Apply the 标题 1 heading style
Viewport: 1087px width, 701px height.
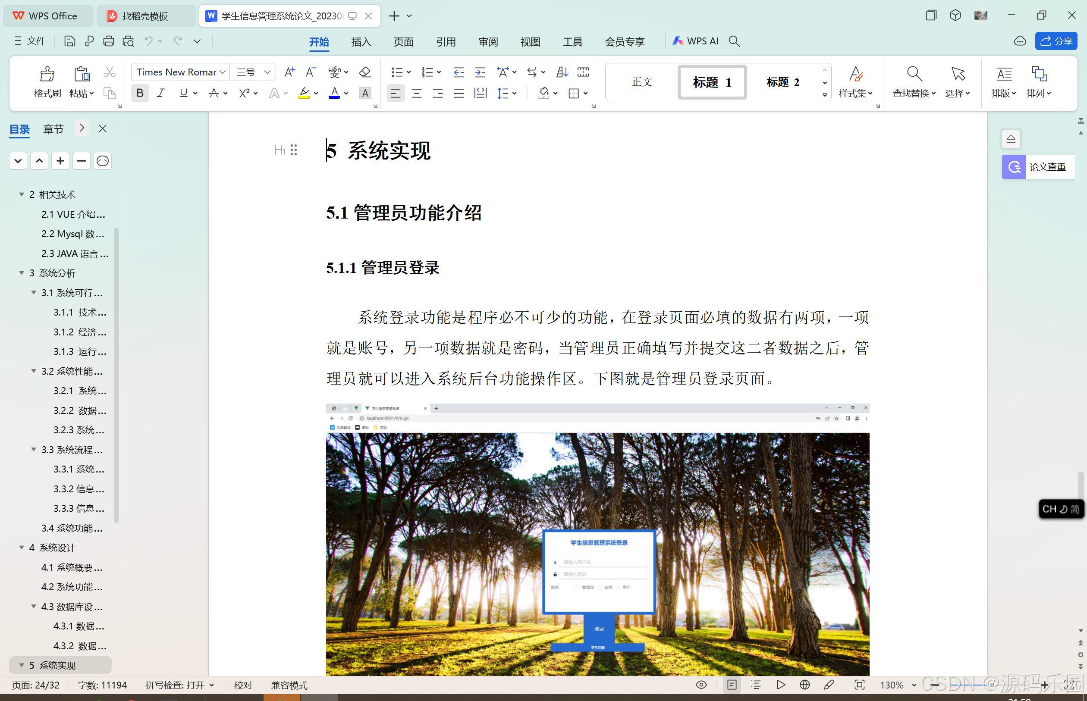pos(711,82)
